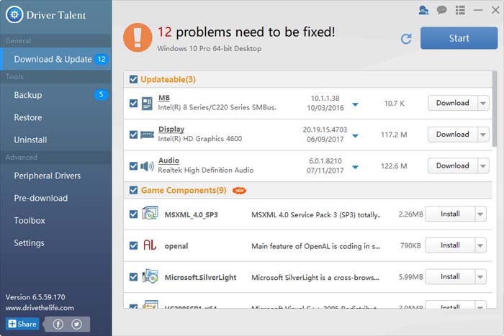
Task: Click the Game Components(9) header text
Action: pyautogui.click(x=184, y=190)
